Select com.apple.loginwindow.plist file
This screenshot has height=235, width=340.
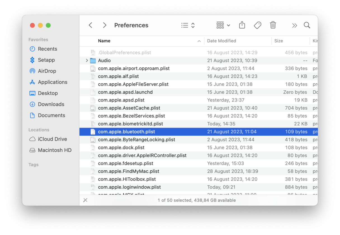tap(129, 187)
